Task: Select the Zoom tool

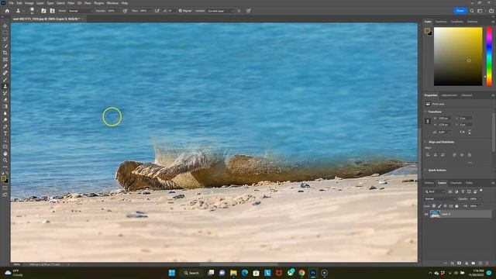Action: tap(5, 160)
